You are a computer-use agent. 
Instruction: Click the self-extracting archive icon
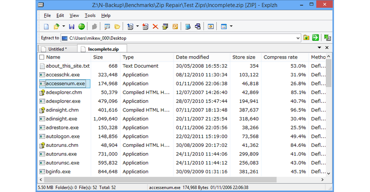pyautogui.click(x=165, y=26)
